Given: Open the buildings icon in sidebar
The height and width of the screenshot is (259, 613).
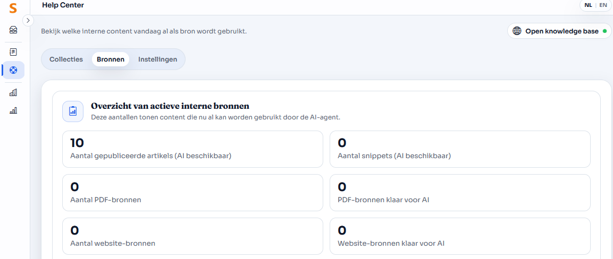Looking at the screenshot, I should pyautogui.click(x=13, y=92).
